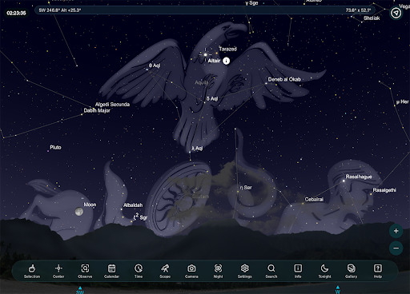This screenshot has width=410, height=294.
Task: Select the star Altair
Action: (x=205, y=54)
